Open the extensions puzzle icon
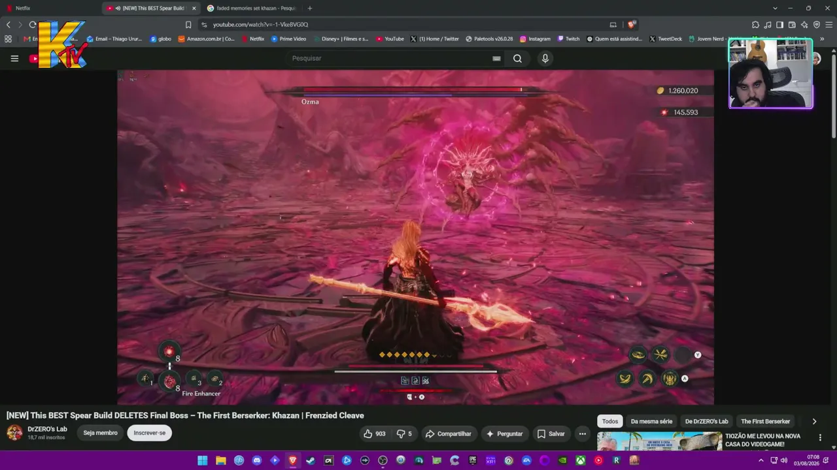Viewport: 837px width, 470px height. 756,25
